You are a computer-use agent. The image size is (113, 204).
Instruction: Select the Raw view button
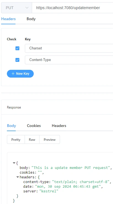click(x=32, y=139)
